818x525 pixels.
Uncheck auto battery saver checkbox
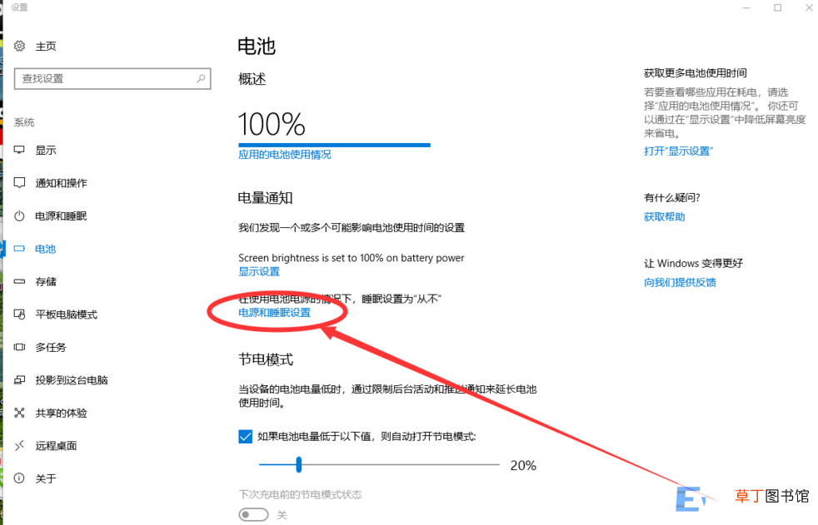245,437
